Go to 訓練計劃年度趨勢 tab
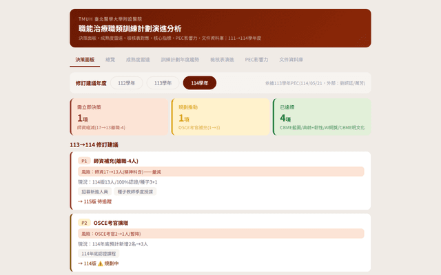The image size is (441, 275). pos(180,60)
